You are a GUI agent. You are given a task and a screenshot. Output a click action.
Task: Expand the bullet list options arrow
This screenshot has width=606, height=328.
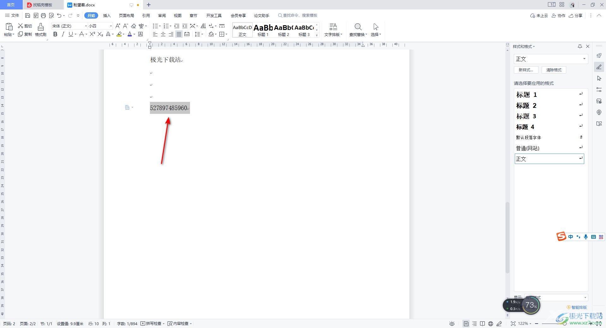[x=160, y=26]
